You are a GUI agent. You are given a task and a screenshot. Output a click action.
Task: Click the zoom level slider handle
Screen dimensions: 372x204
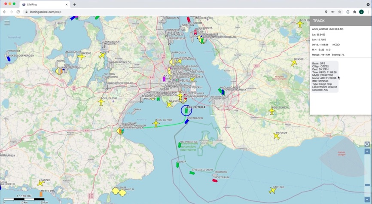click(367, 185)
